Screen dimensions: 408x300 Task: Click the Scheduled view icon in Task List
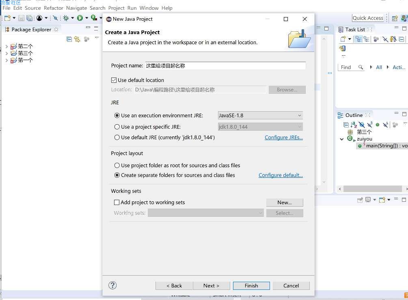[366, 39]
